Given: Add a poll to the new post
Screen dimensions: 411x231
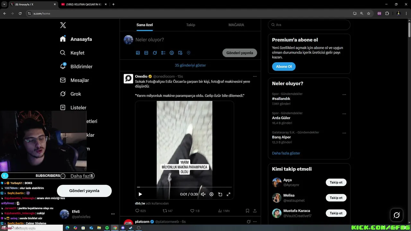Looking at the screenshot, I should (163, 53).
